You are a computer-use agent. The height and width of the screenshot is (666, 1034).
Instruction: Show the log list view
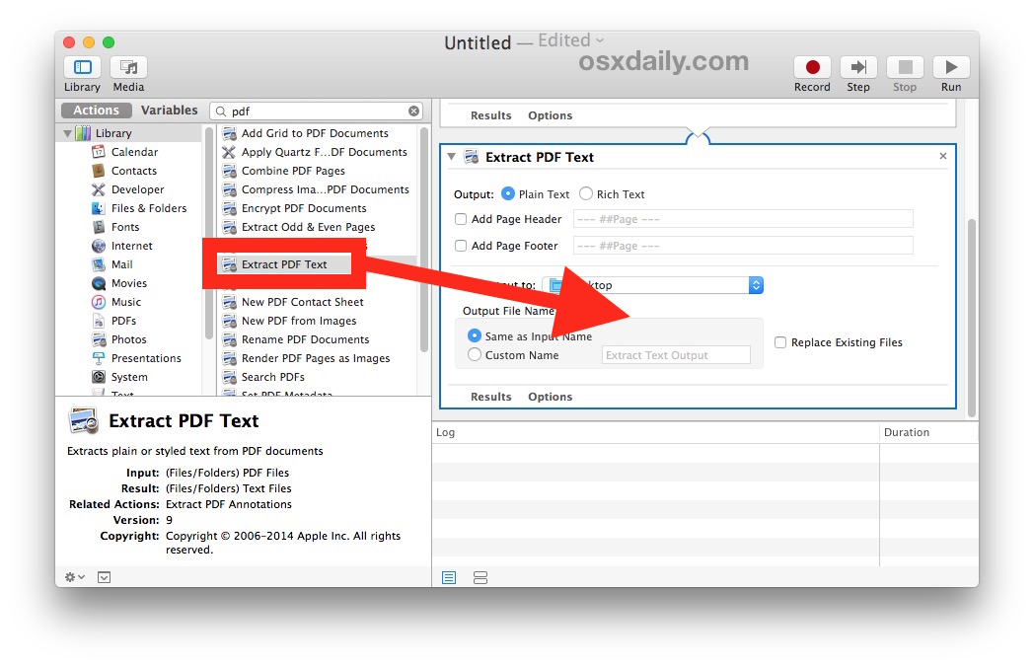coord(449,577)
